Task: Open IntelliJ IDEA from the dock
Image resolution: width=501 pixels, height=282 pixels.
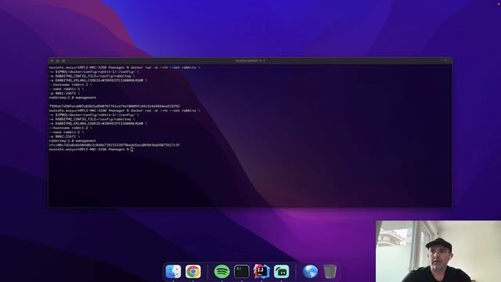Action: (x=261, y=272)
